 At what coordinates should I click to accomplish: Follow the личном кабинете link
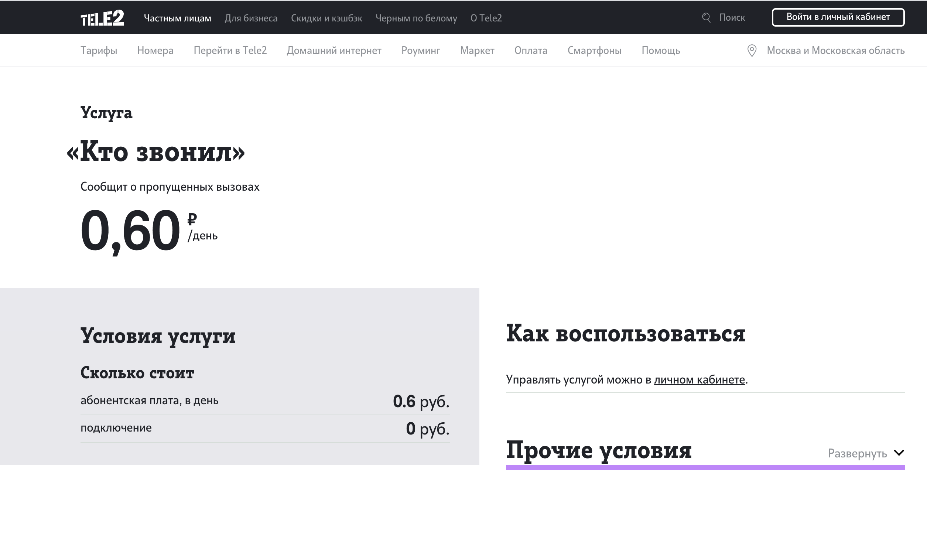pyautogui.click(x=699, y=379)
